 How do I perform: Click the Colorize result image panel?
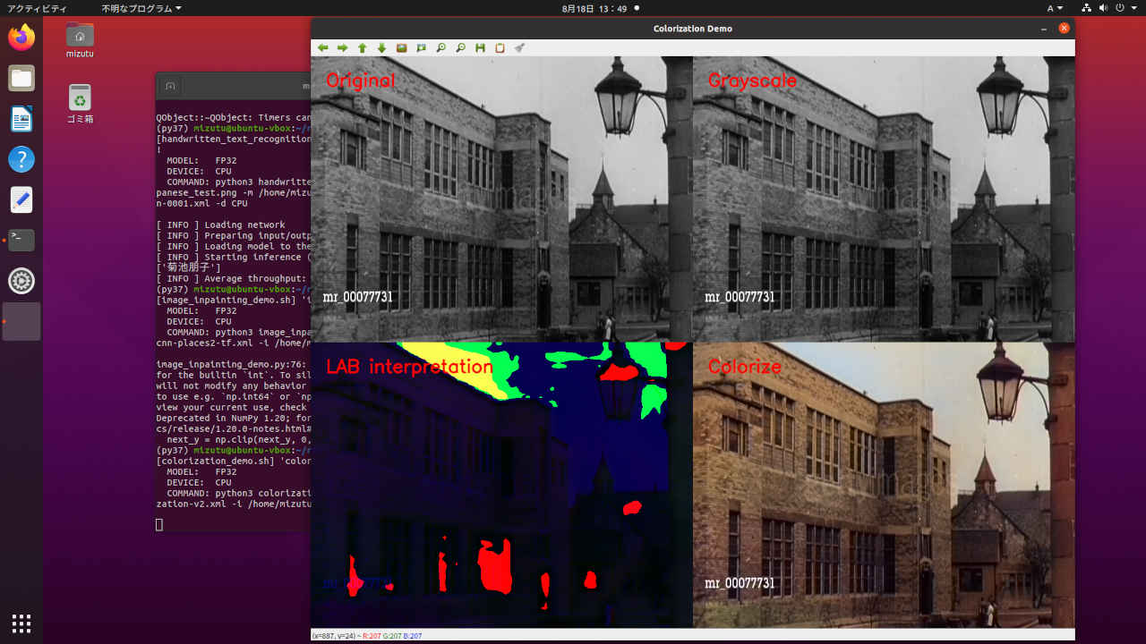tap(884, 485)
